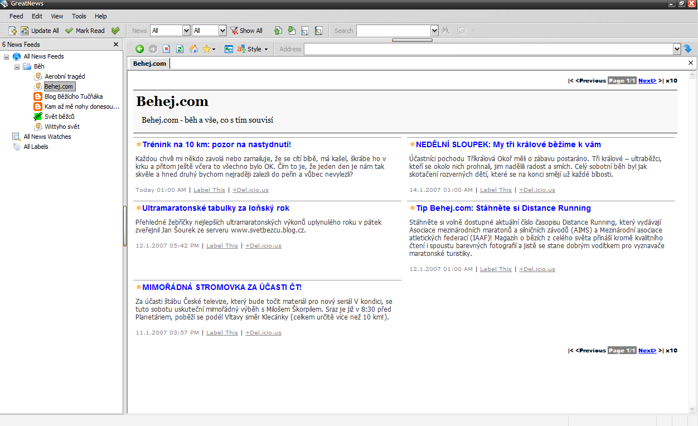Screen dimensions: 698x426
Task: Open the Search field dropdown arrow
Action: tap(434, 31)
